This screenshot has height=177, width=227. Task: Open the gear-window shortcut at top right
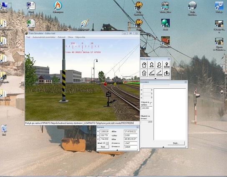pos(219,7)
